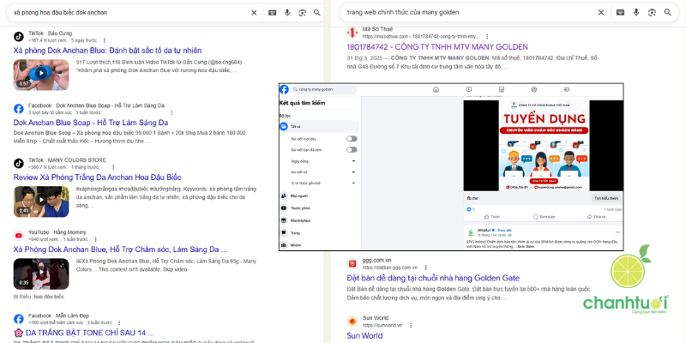Click the 'Tìm hiểu thêm' button

click(x=605, y=198)
